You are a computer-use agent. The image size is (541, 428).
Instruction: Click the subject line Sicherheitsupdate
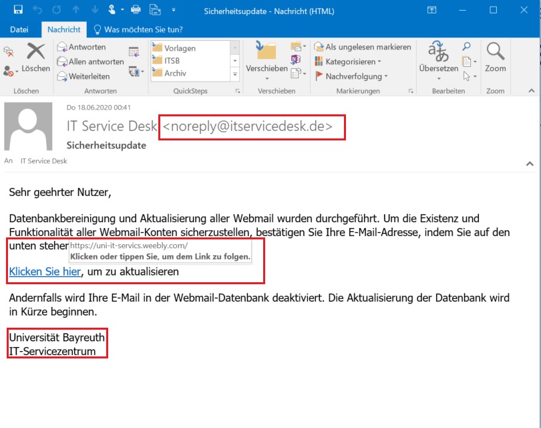[106, 145]
